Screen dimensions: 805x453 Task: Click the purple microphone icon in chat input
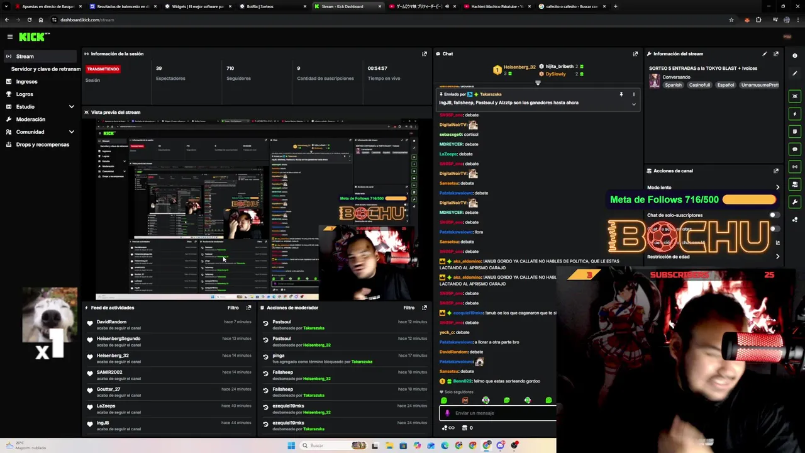(x=447, y=413)
